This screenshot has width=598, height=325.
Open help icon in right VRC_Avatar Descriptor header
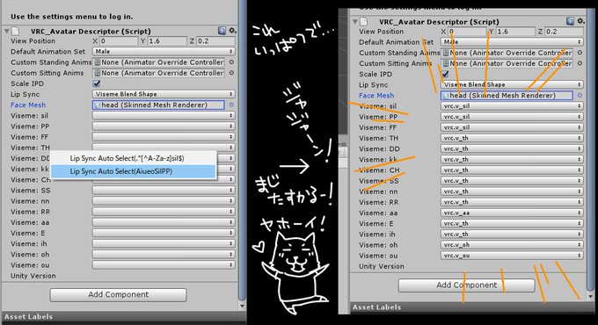point(570,21)
